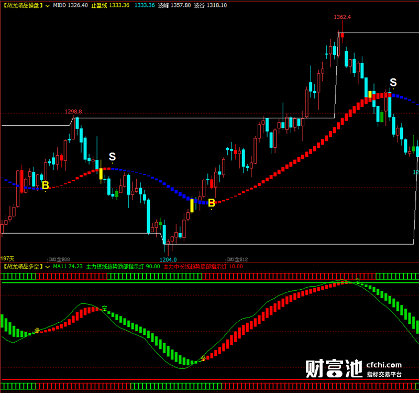Click the MA11 74.23 readout

(x=68, y=267)
